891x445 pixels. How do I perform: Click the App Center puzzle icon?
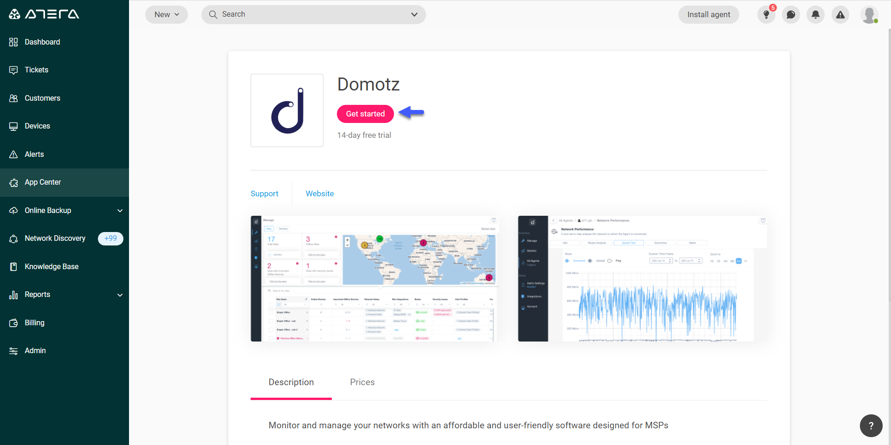pos(13,182)
